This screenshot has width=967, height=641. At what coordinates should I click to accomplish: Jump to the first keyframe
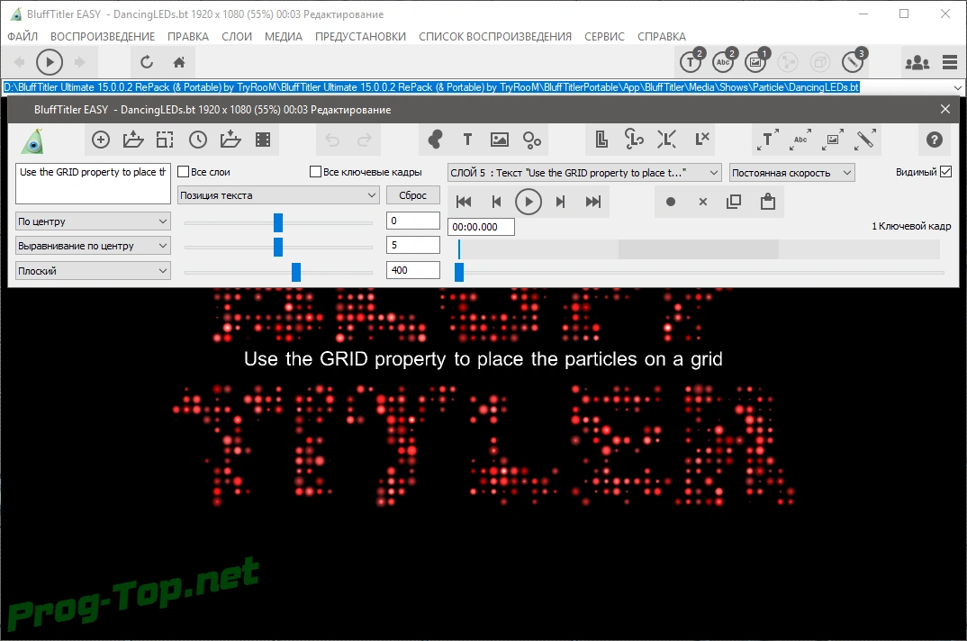[464, 202]
